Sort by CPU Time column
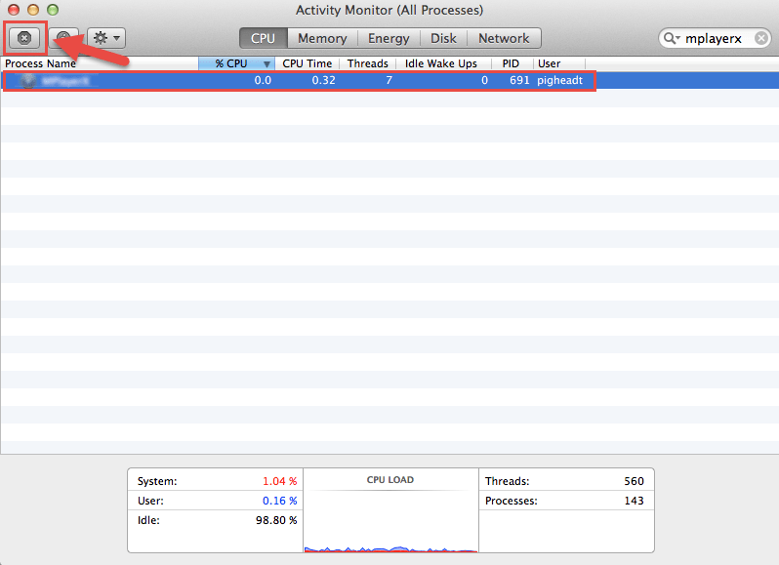 (307, 63)
